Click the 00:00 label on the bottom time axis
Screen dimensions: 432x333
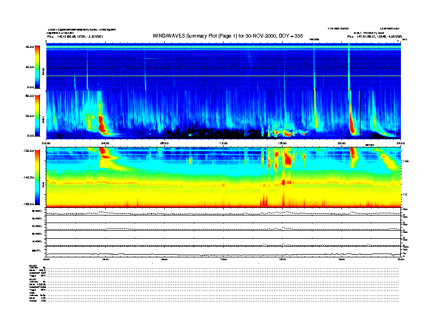pos(46,260)
